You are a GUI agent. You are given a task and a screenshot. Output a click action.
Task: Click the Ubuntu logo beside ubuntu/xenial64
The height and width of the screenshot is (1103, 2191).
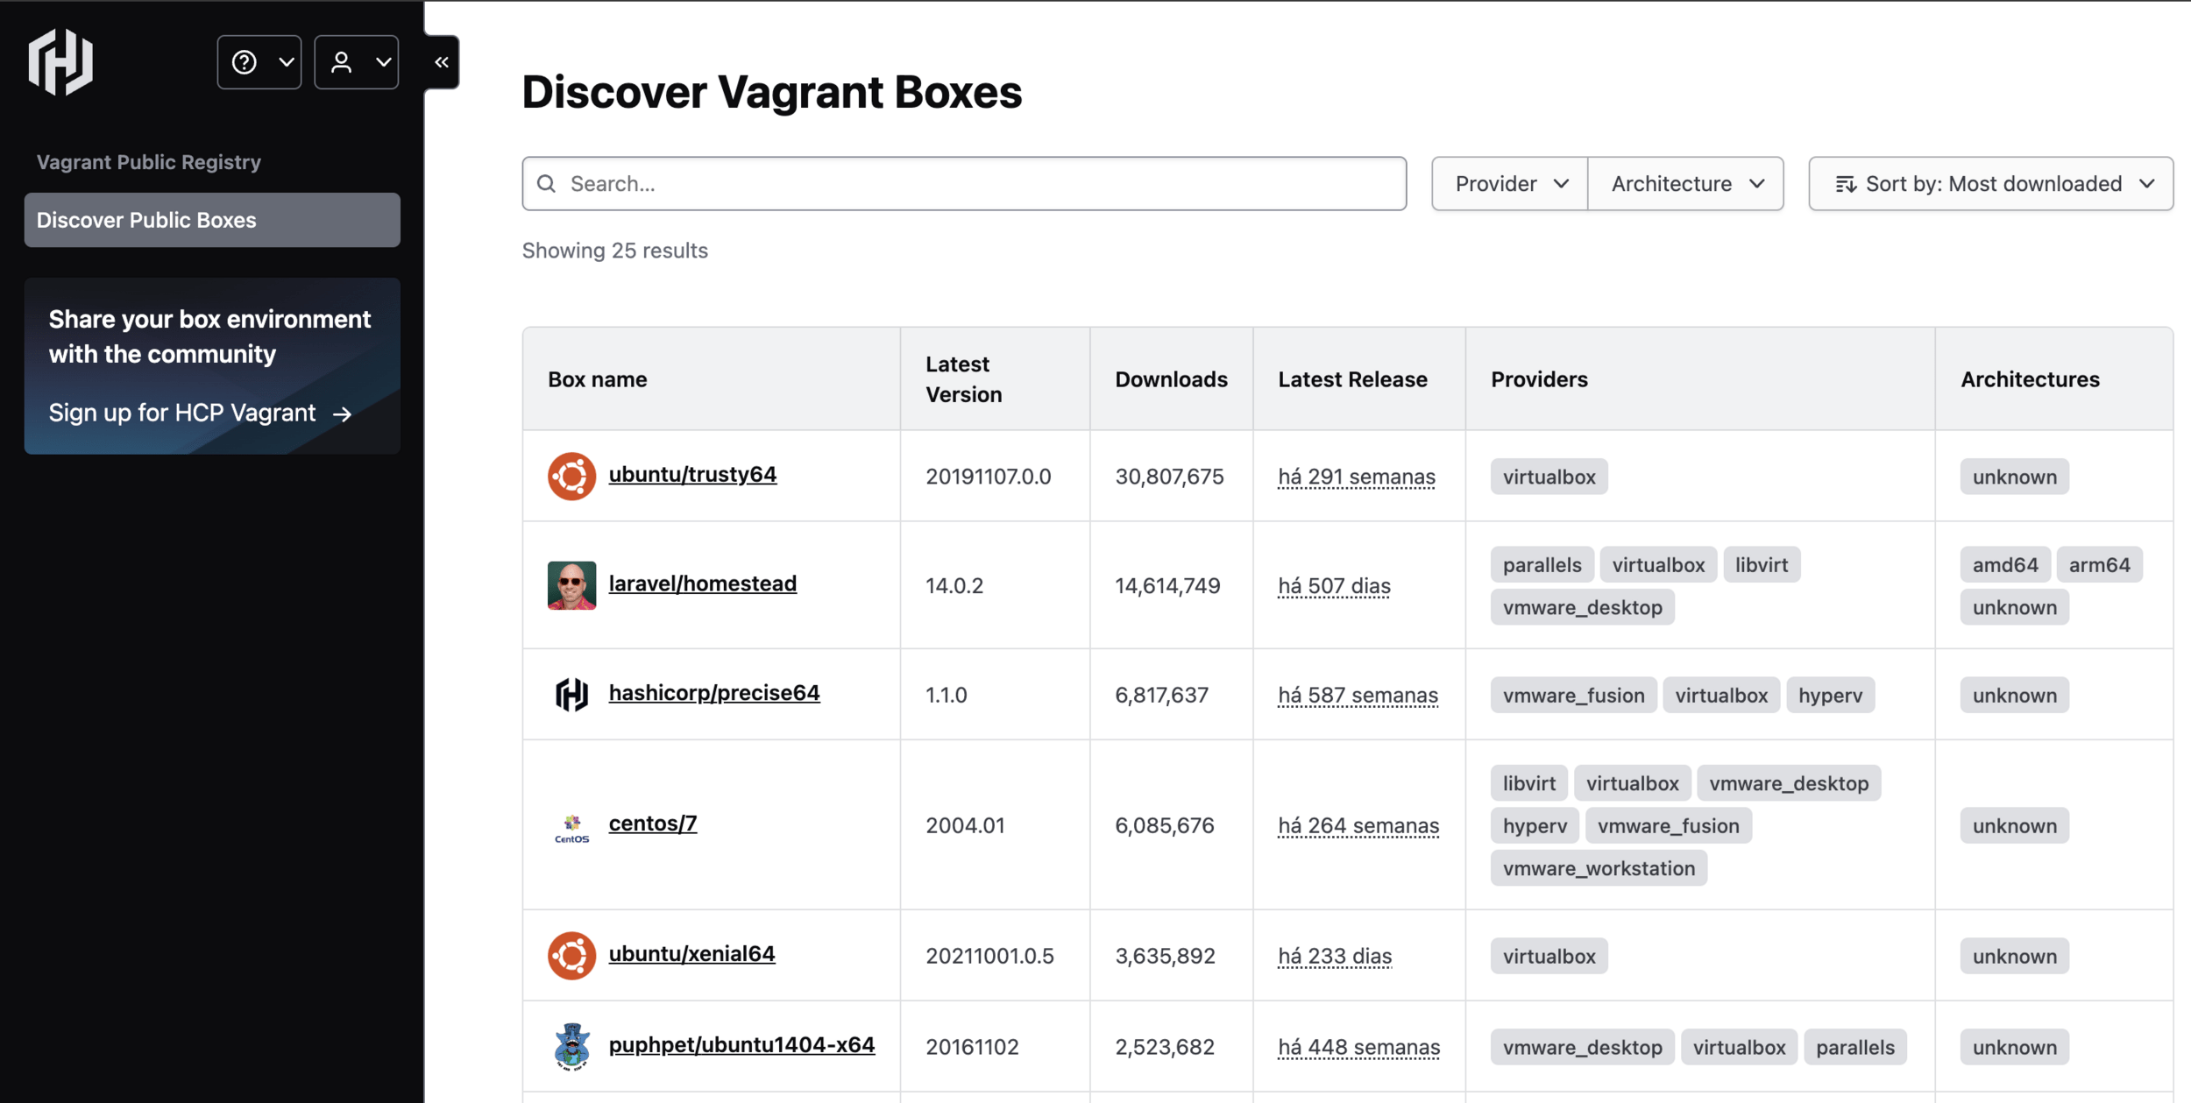pos(571,955)
